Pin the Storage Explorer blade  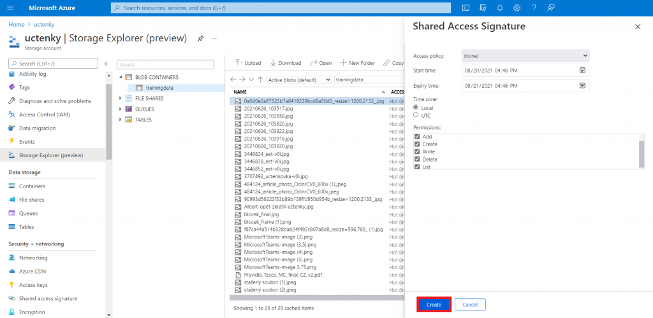tap(200, 39)
